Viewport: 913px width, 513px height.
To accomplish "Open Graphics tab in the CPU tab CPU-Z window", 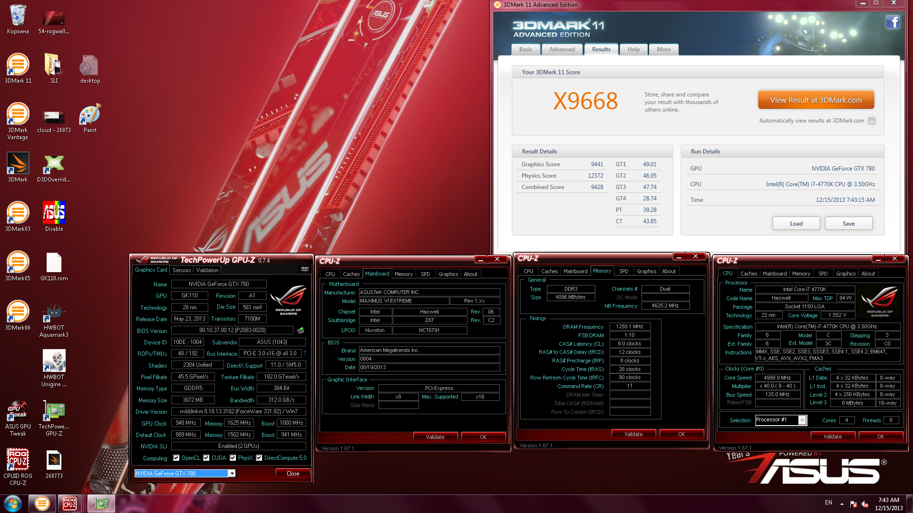I will (846, 274).
